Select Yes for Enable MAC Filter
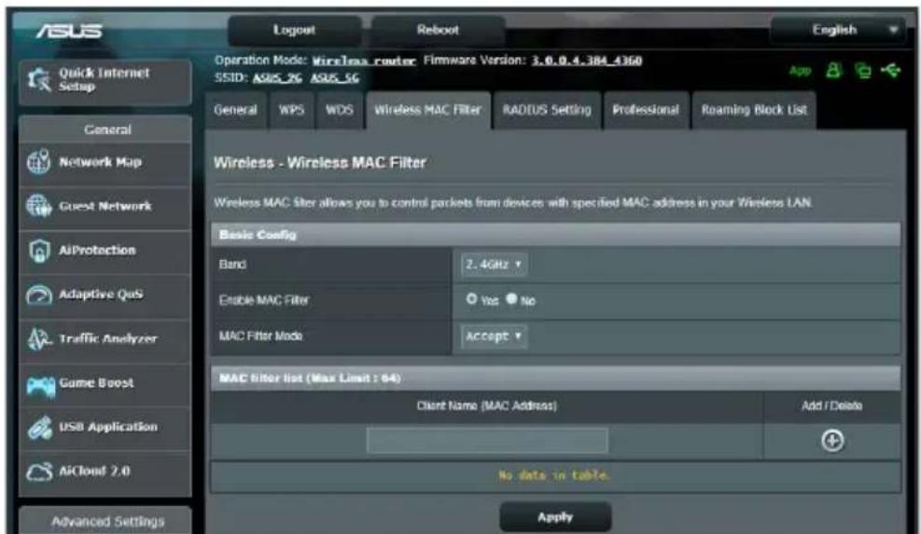The image size is (921, 534). (471, 299)
